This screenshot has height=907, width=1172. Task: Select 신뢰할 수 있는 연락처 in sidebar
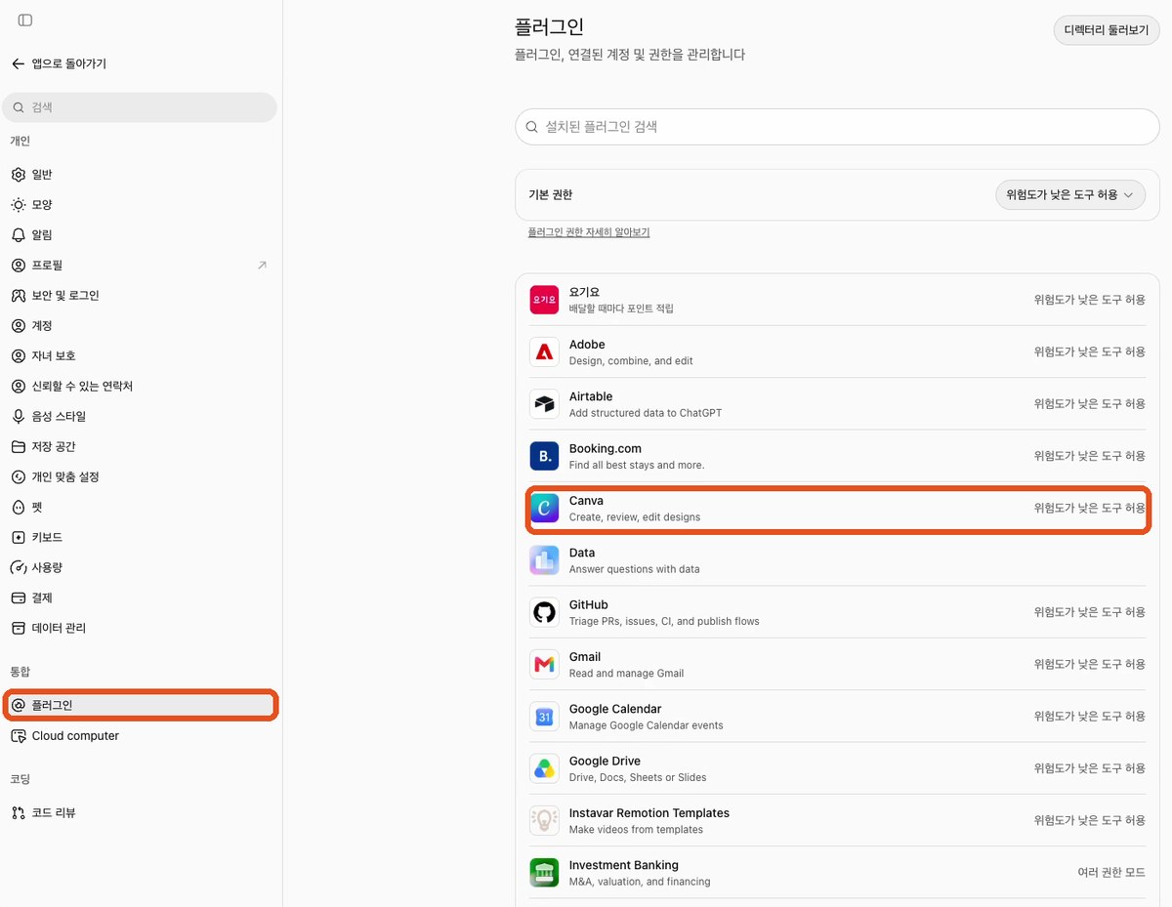coord(141,387)
